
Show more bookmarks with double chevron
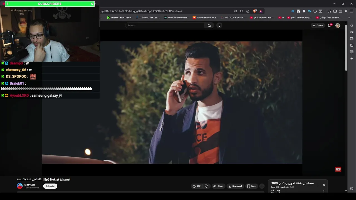click(349, 17)
